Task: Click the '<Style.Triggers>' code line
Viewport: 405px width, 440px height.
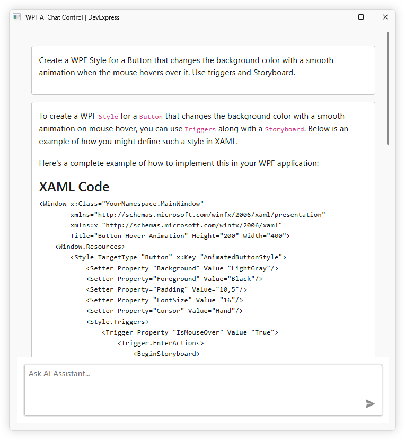Action: [x=117, y=321]
